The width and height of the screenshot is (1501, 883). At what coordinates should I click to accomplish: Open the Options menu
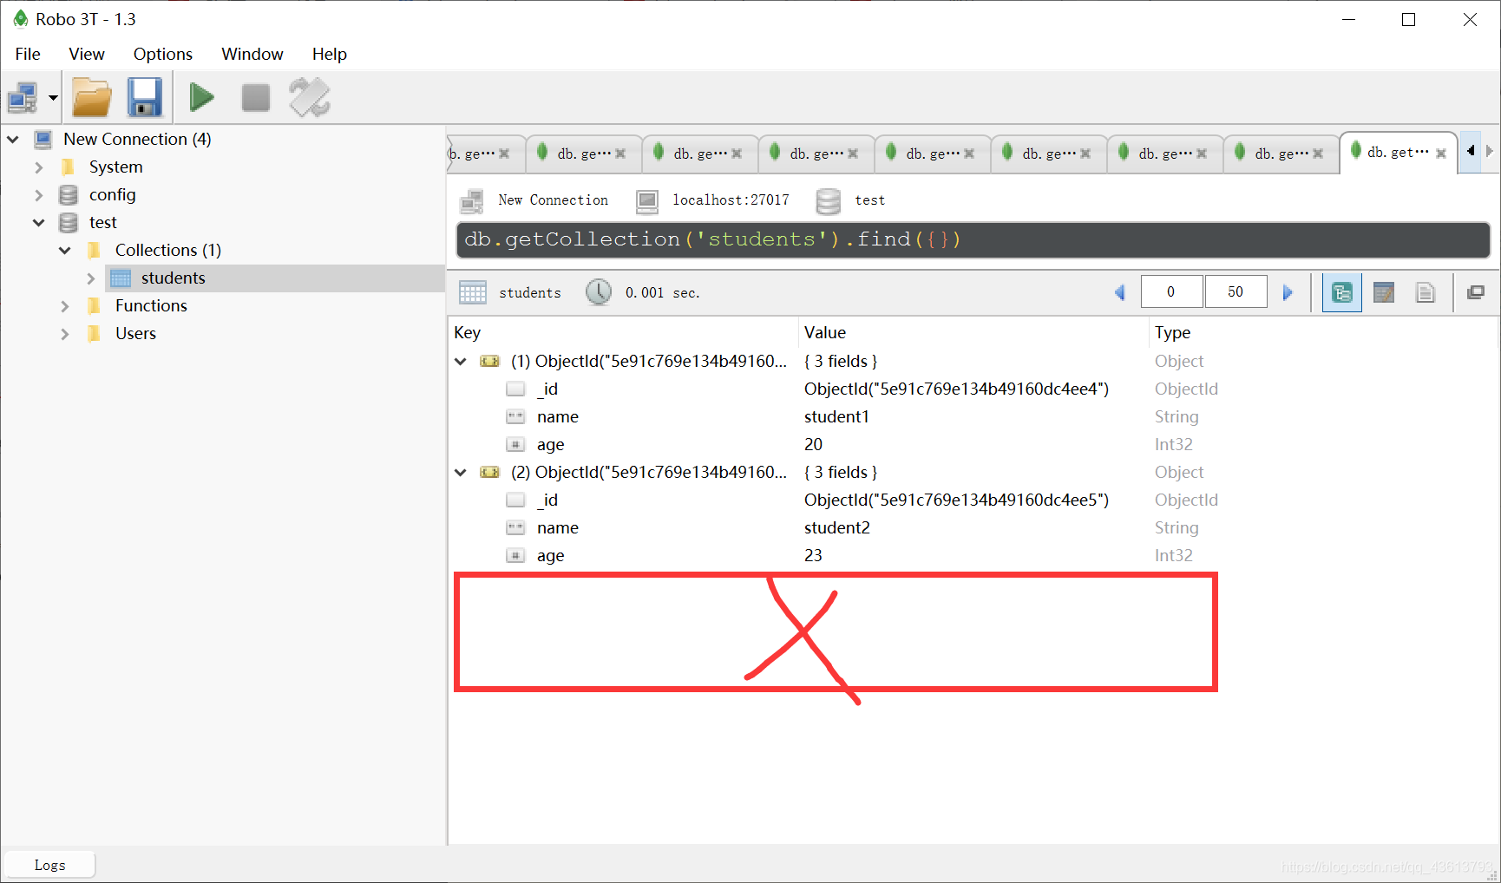point(163,54)
